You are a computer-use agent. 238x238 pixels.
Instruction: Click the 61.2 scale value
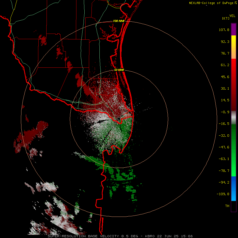coord(225,65)
